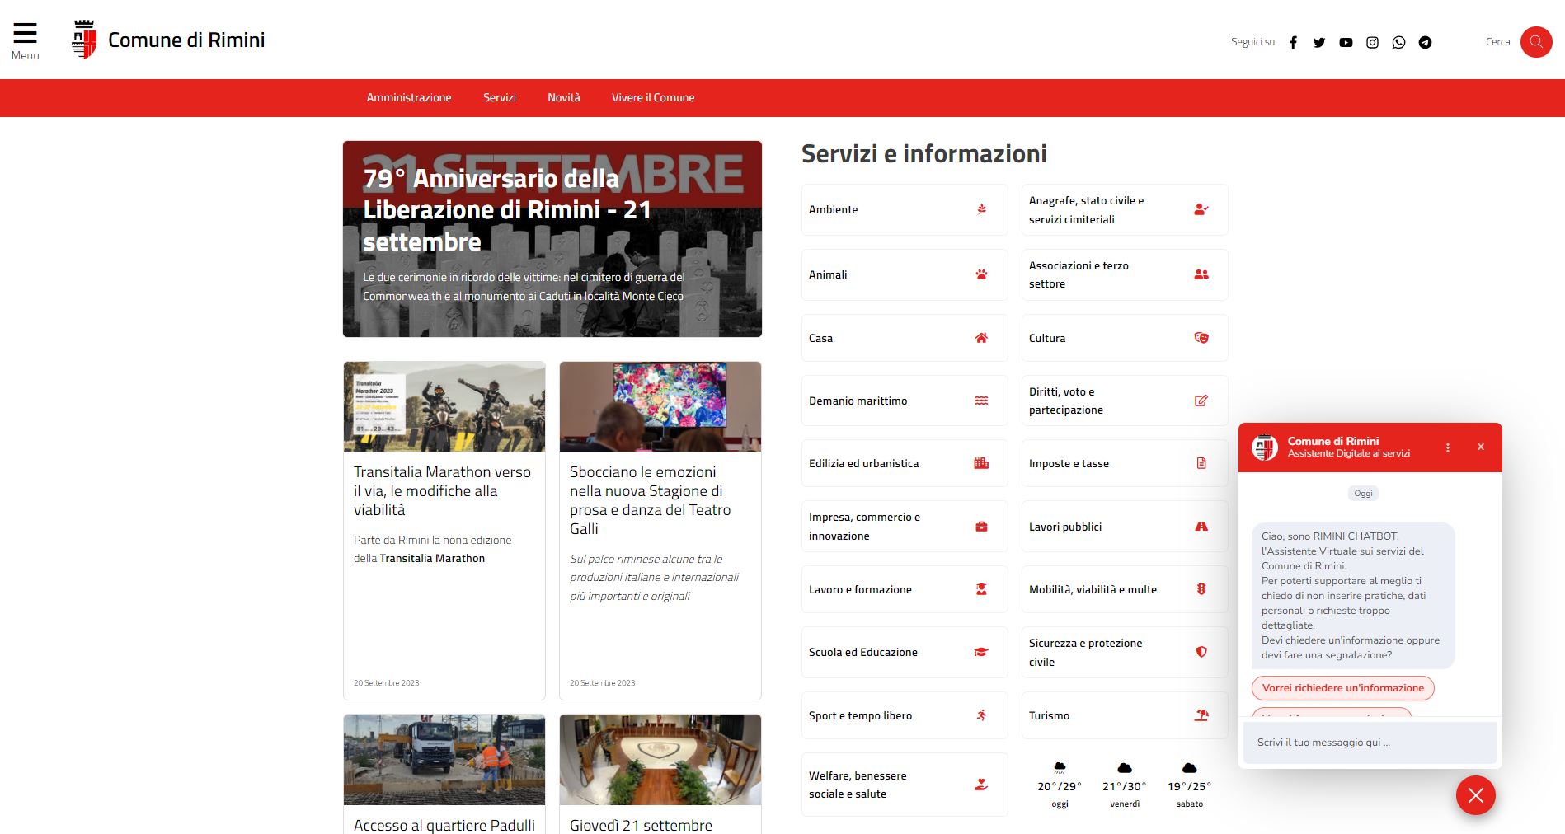Open the Imposte e tasse service
This screenshot has width=1565, height=834.
click(x=1124, y=463)
